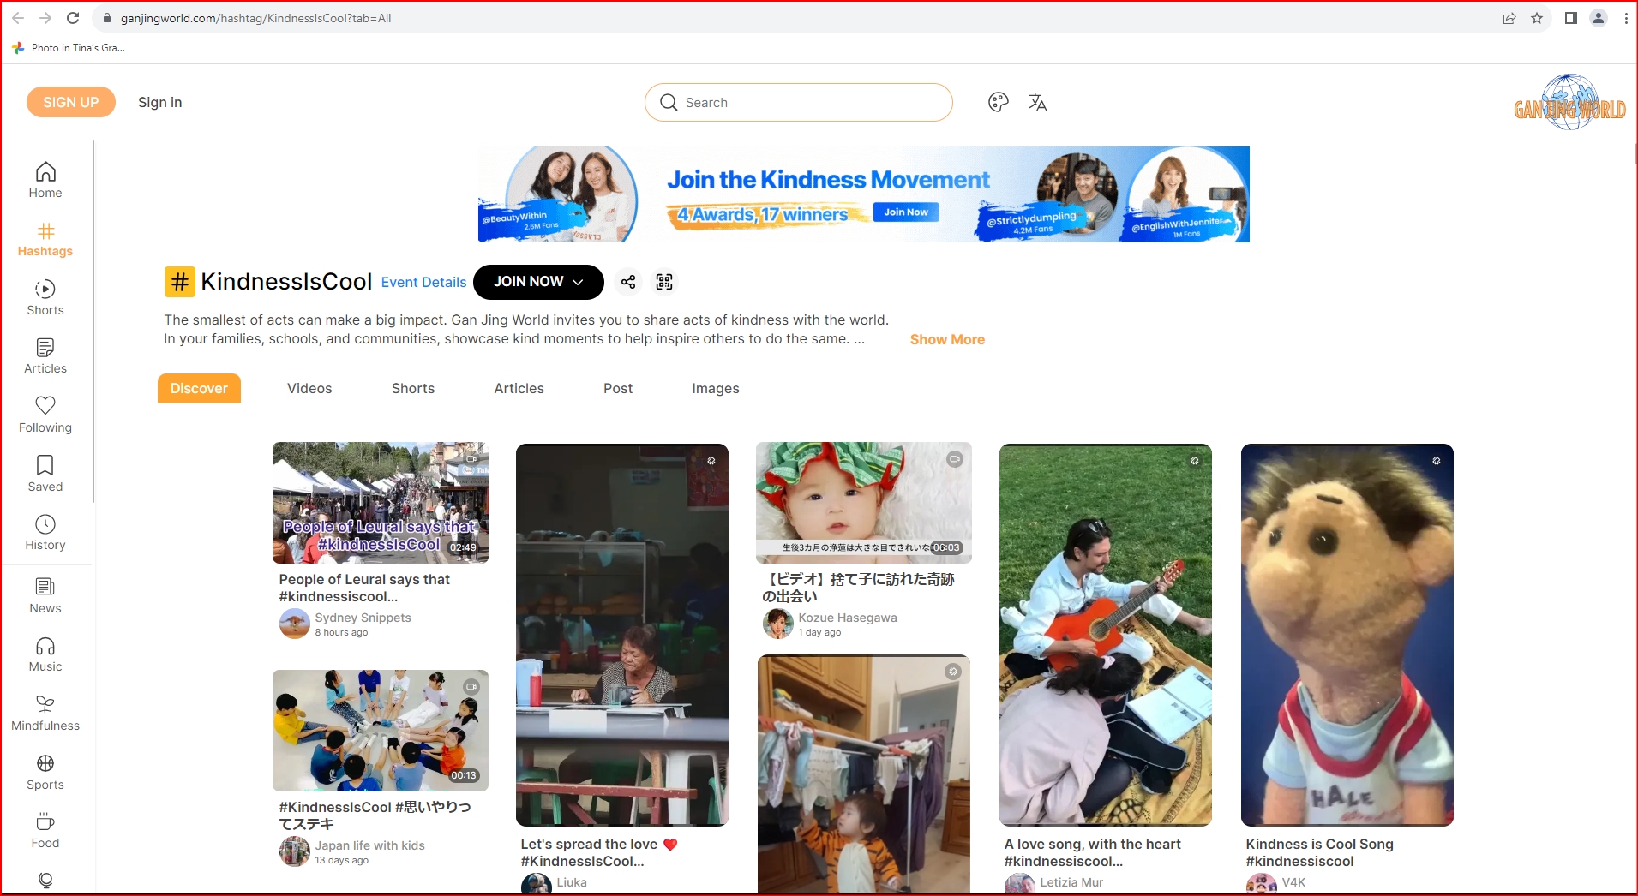Click Join Now on the banner

tap(906, 212)
